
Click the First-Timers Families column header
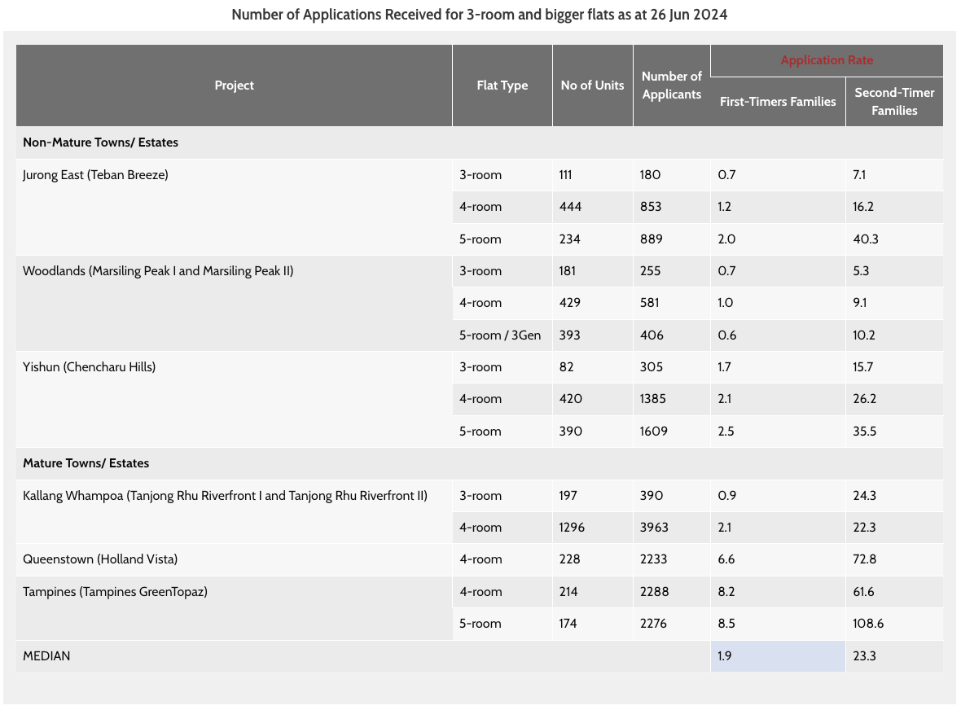[778, 102]
